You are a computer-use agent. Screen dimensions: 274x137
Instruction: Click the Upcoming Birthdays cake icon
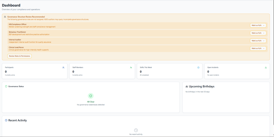[187, 87]
